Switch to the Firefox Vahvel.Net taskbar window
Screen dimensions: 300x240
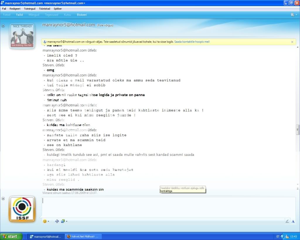[x=83, y=236]
